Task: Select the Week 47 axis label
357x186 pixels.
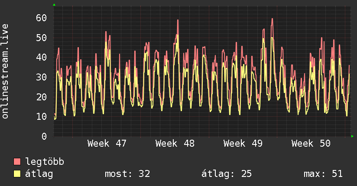Action: click(x=107, y=144)
